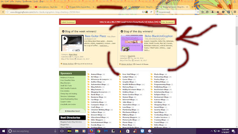Open the Visual Arts category link
The width and height of the screenshot is (238, 134).
tap(131, 56)
